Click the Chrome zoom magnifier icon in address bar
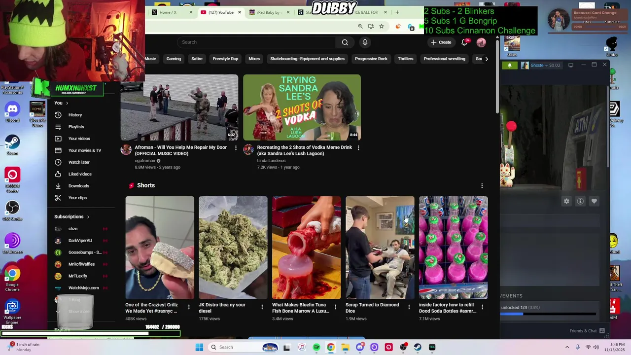The image size is (631, 355). [360, 26]
